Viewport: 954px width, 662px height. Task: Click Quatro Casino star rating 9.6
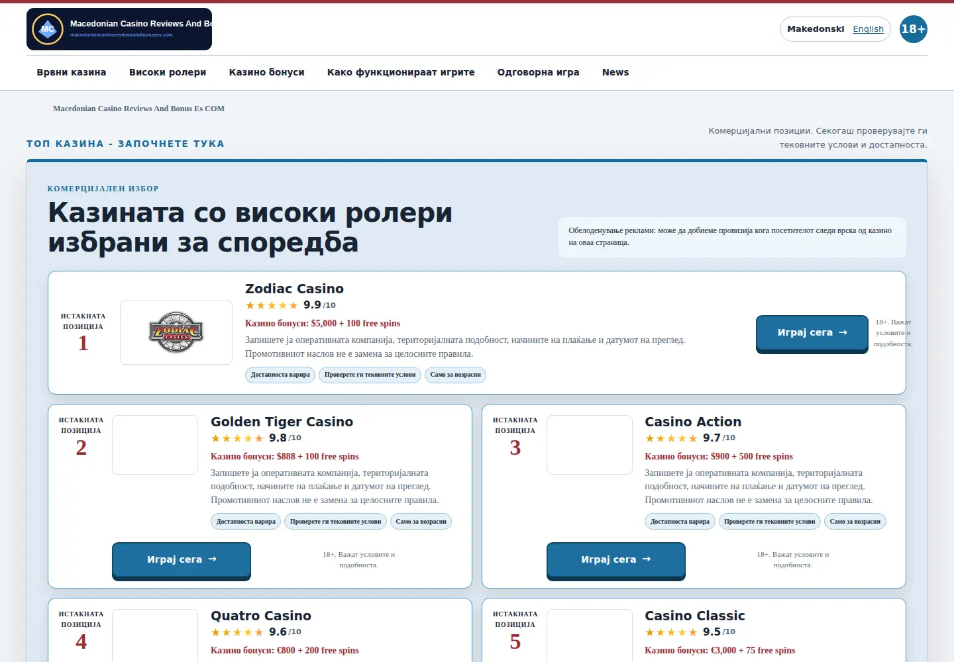coord(256,632)
